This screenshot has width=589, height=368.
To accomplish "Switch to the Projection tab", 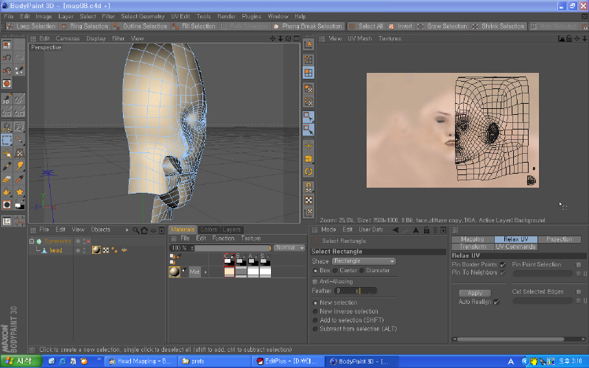I will 560,239.
